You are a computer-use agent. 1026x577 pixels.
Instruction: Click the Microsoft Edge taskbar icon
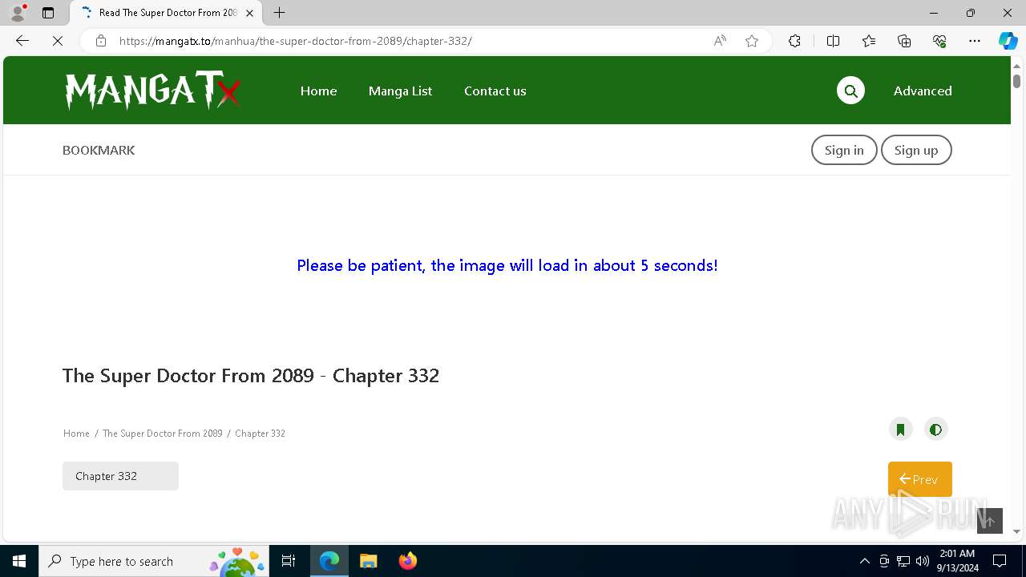coord(329,561)
